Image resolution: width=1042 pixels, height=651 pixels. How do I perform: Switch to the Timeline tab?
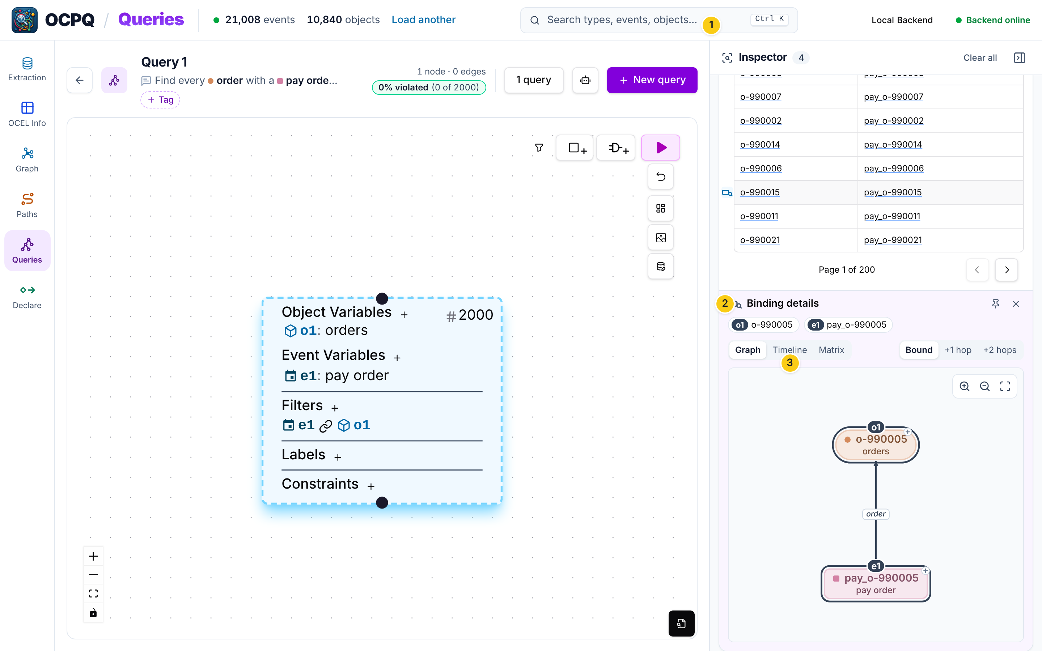point(789,350)
